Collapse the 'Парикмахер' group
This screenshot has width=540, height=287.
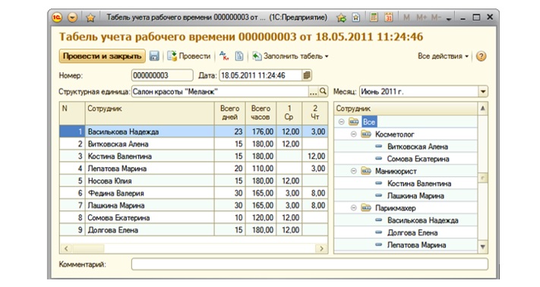coord(354,208)
